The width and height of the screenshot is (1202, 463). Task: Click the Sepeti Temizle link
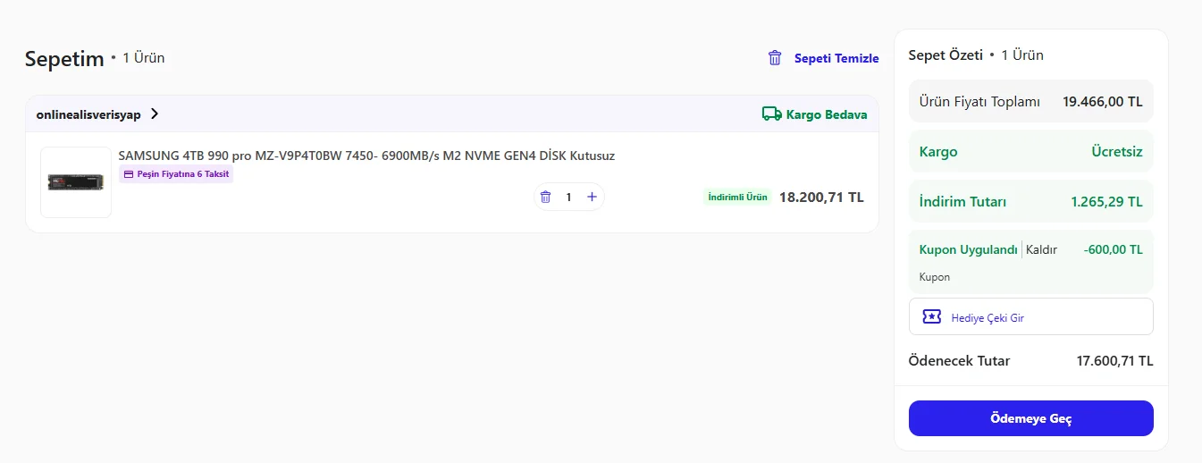tap(836, 58)
